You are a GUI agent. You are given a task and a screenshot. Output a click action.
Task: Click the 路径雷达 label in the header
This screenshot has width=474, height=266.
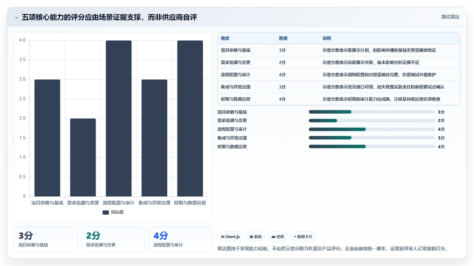(450, 17)
